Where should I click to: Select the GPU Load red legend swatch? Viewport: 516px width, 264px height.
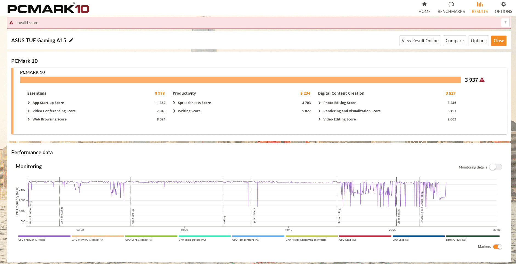point(365,236)
